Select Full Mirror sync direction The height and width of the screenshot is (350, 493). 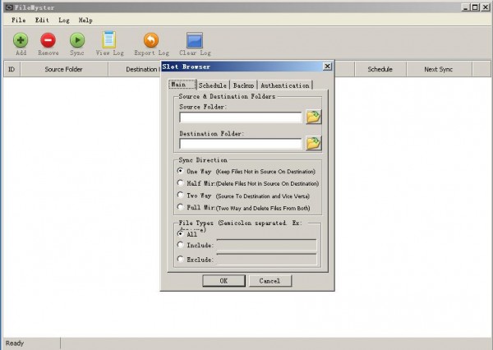click(x=181, y=208)
